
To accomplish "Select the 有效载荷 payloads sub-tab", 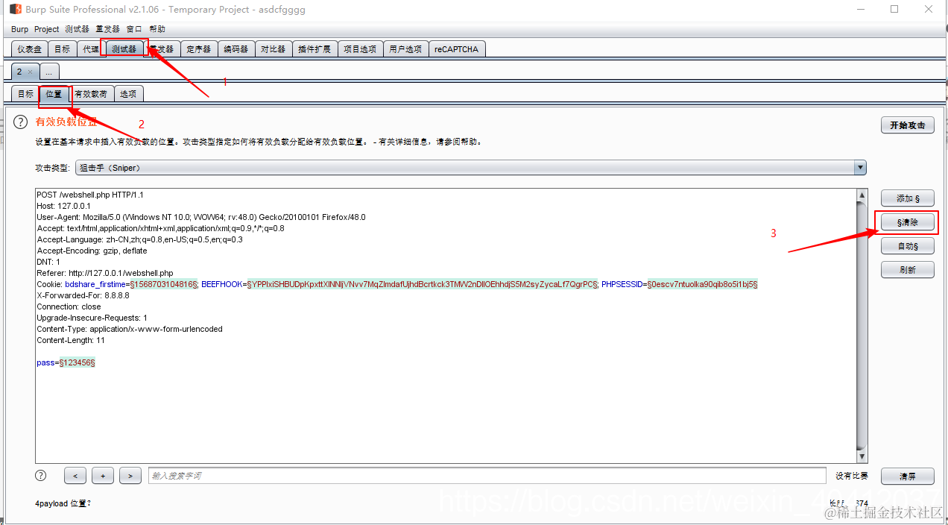I will tap(91, 94).
